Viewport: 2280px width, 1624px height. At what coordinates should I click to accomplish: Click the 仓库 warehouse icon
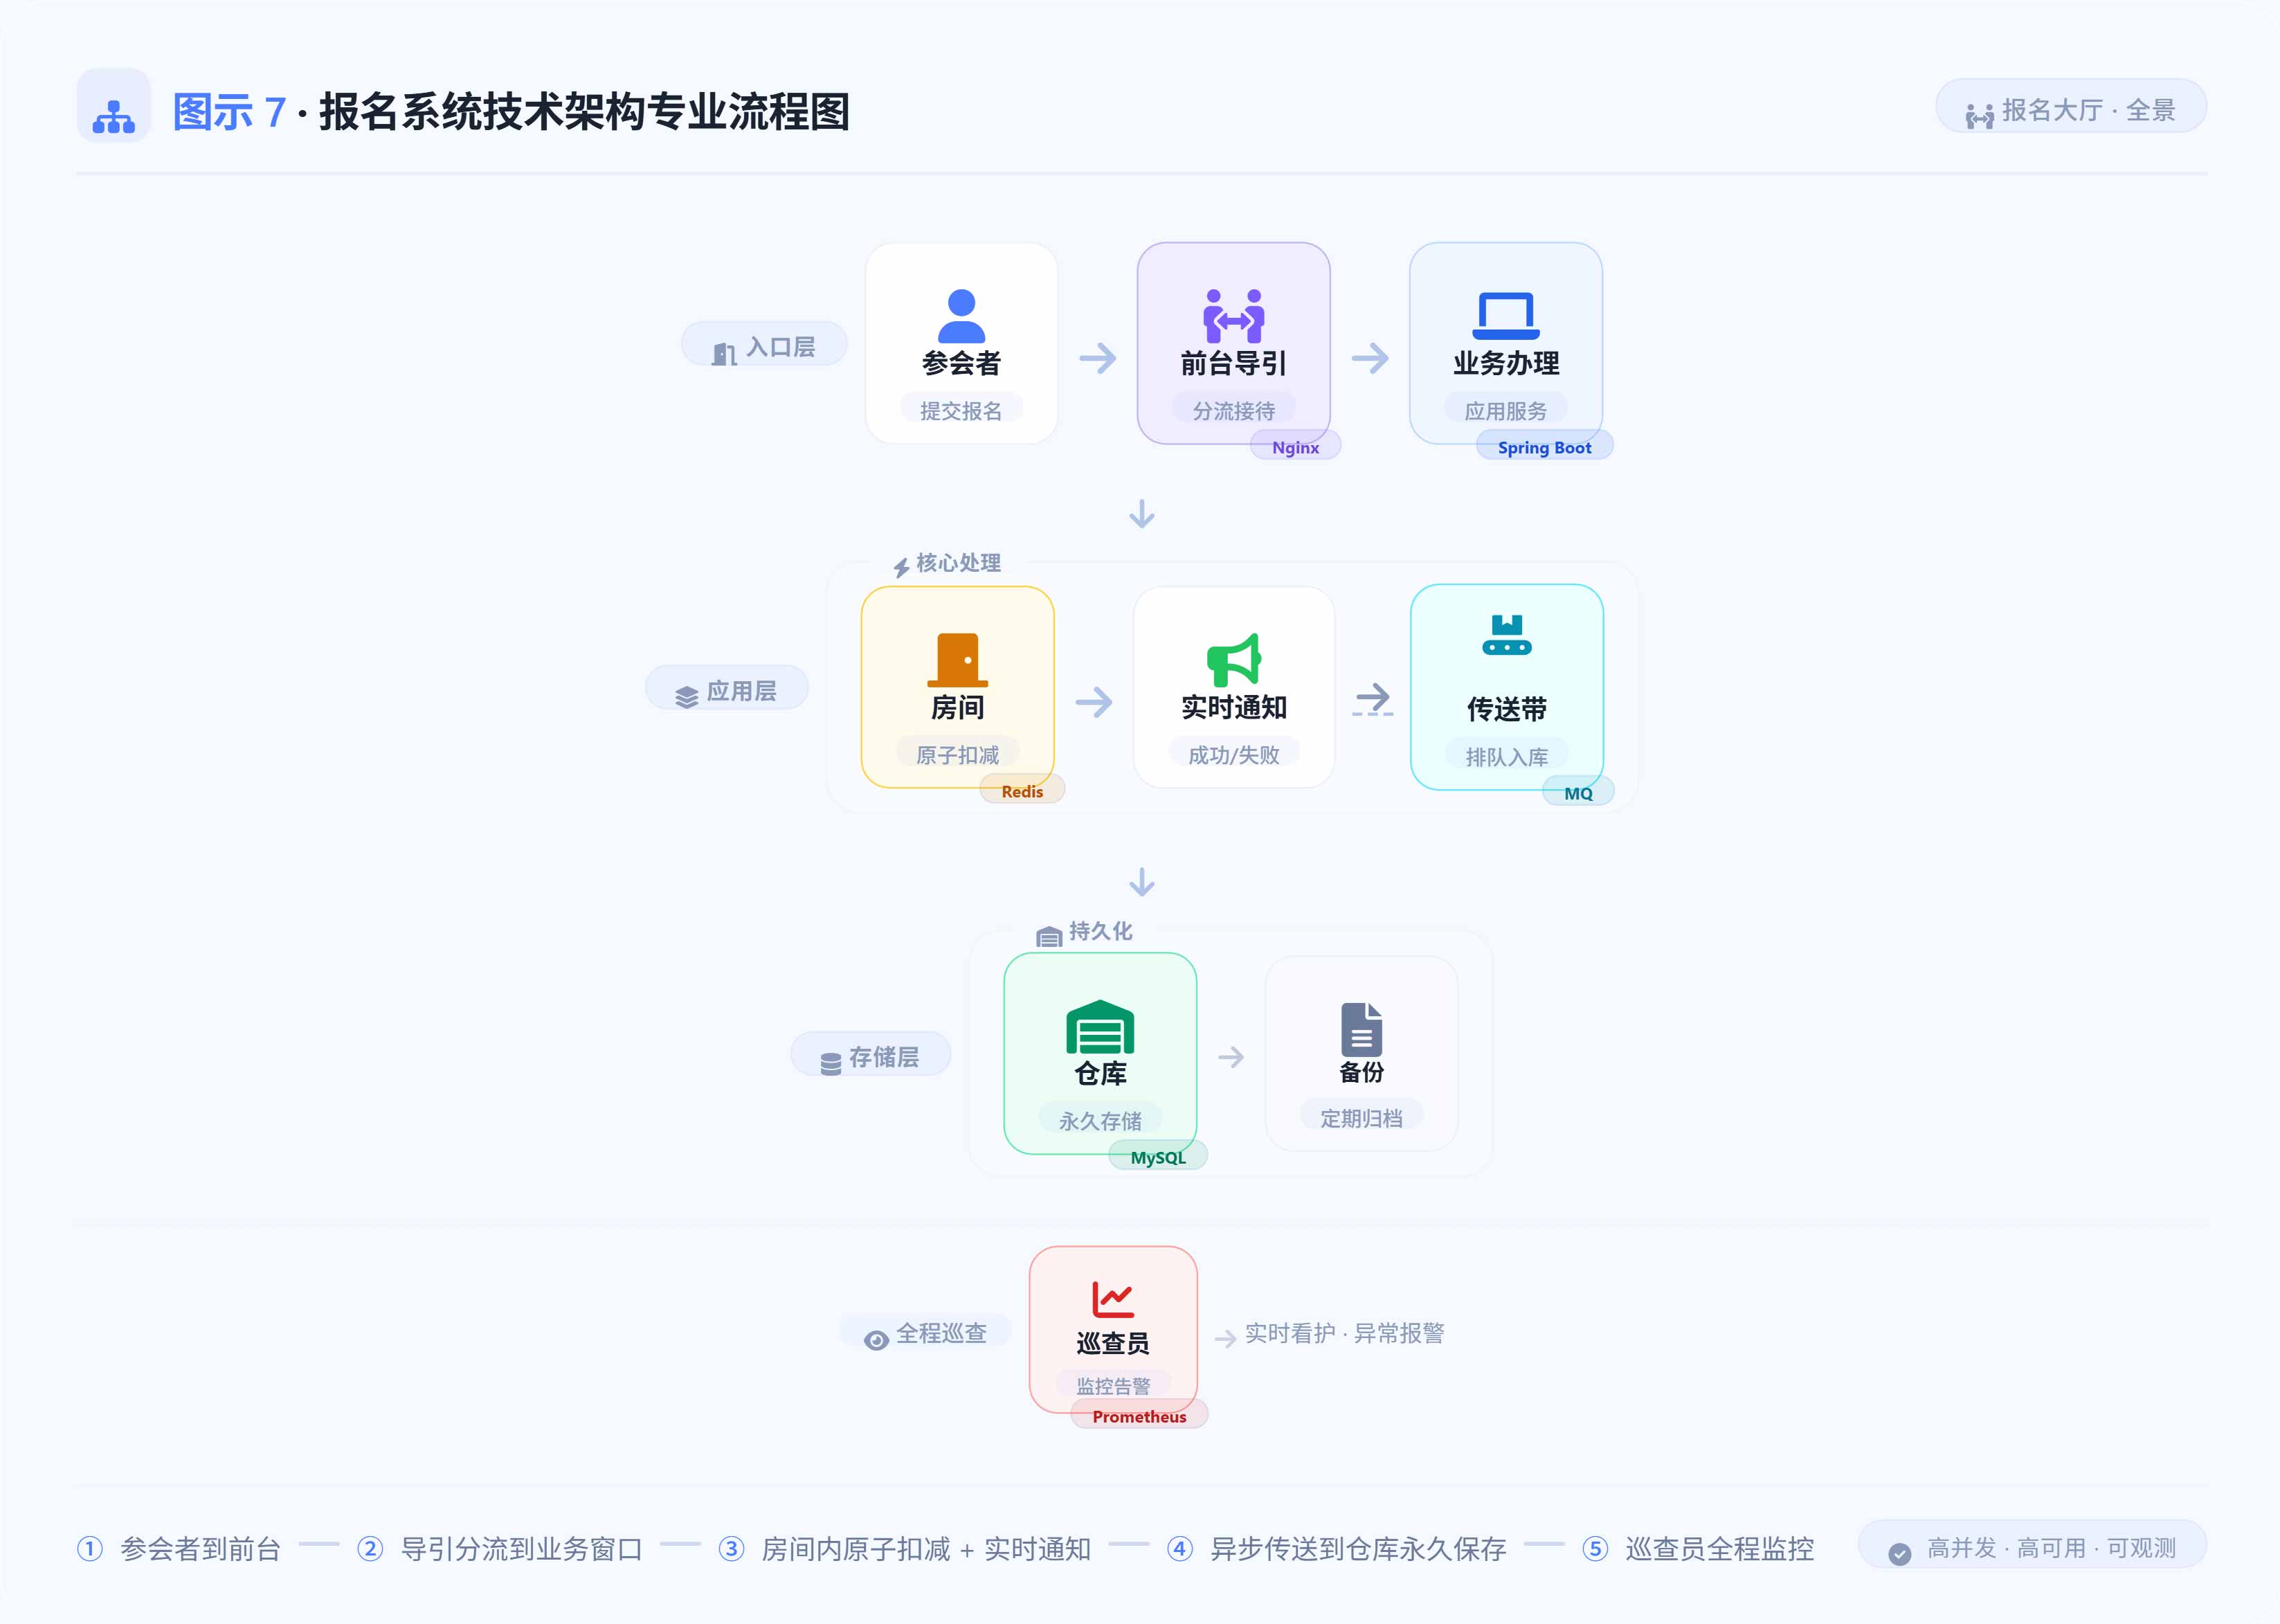pos(1100,1026)
